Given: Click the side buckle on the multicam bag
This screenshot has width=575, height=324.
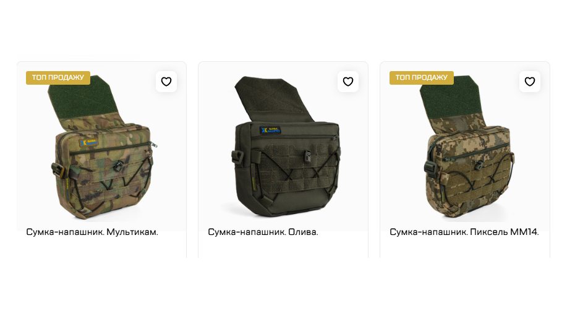Looking at the screenshot, I should point(58,171).
